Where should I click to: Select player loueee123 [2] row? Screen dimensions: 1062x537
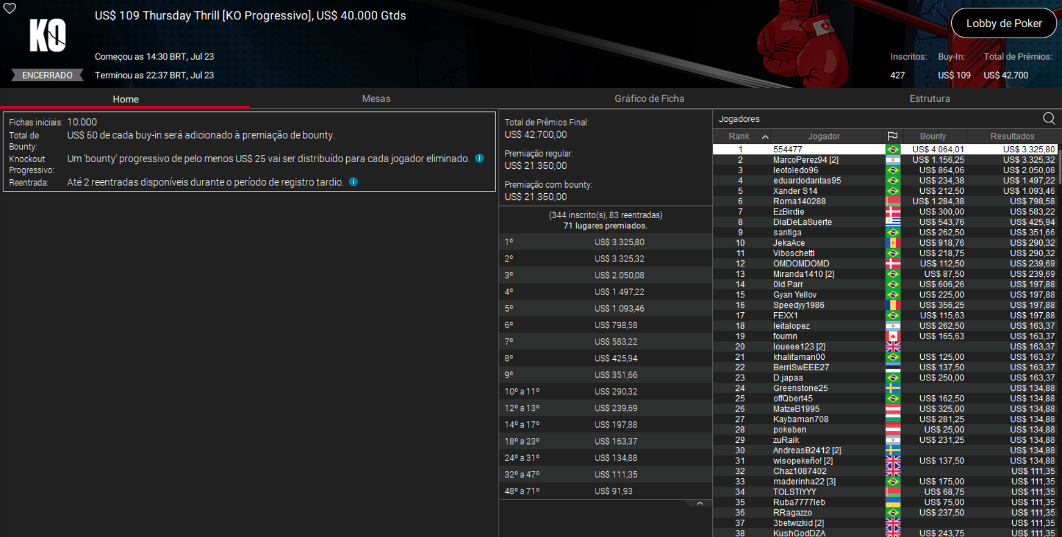pos(885,347)
